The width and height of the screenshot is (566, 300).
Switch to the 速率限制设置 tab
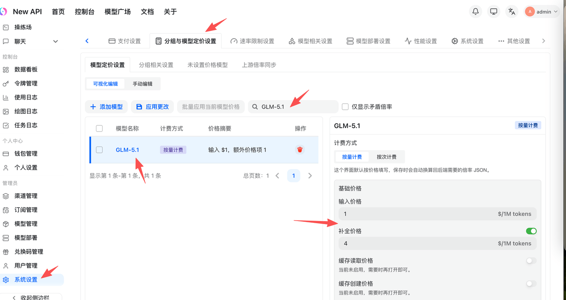(x=252, y=41)
